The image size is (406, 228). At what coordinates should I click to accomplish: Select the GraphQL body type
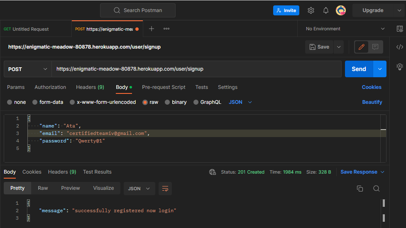point(208,102)
